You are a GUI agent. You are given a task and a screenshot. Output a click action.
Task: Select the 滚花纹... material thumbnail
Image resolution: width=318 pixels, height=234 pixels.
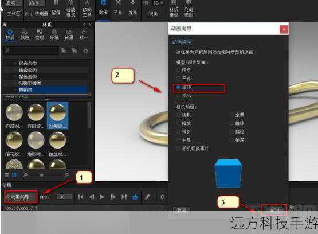[14, 143]
